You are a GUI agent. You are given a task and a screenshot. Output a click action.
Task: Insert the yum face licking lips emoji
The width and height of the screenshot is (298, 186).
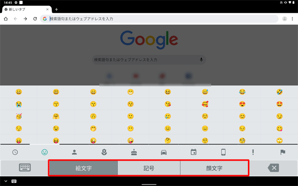[279, 128]
